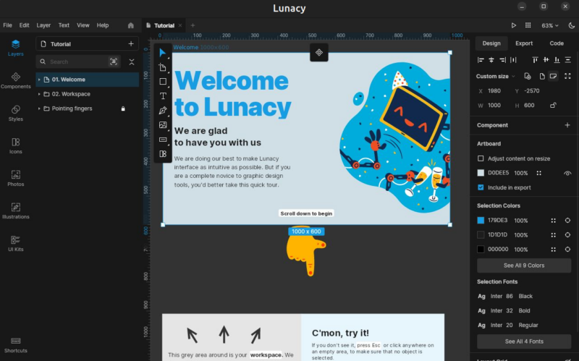The height and width of the screenshot is (361, 579).
Task: Click the Icons tool at toolbar bottom
Action: 162,154
